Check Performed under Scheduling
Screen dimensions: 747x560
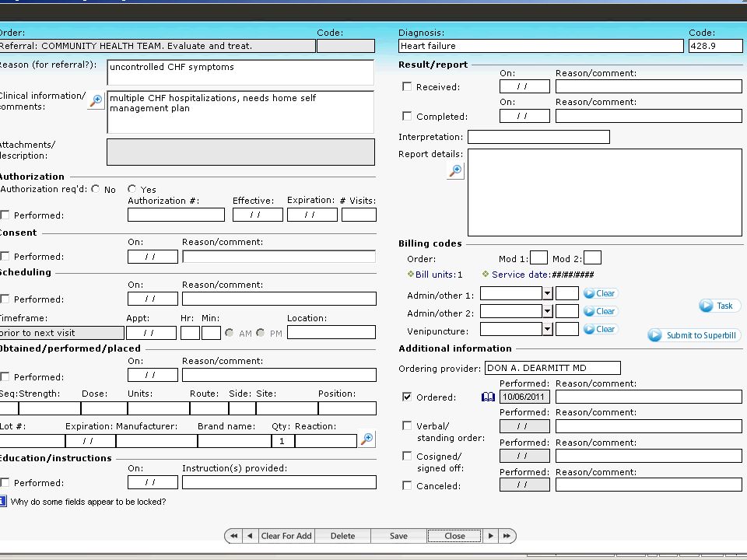pos(5,299)
